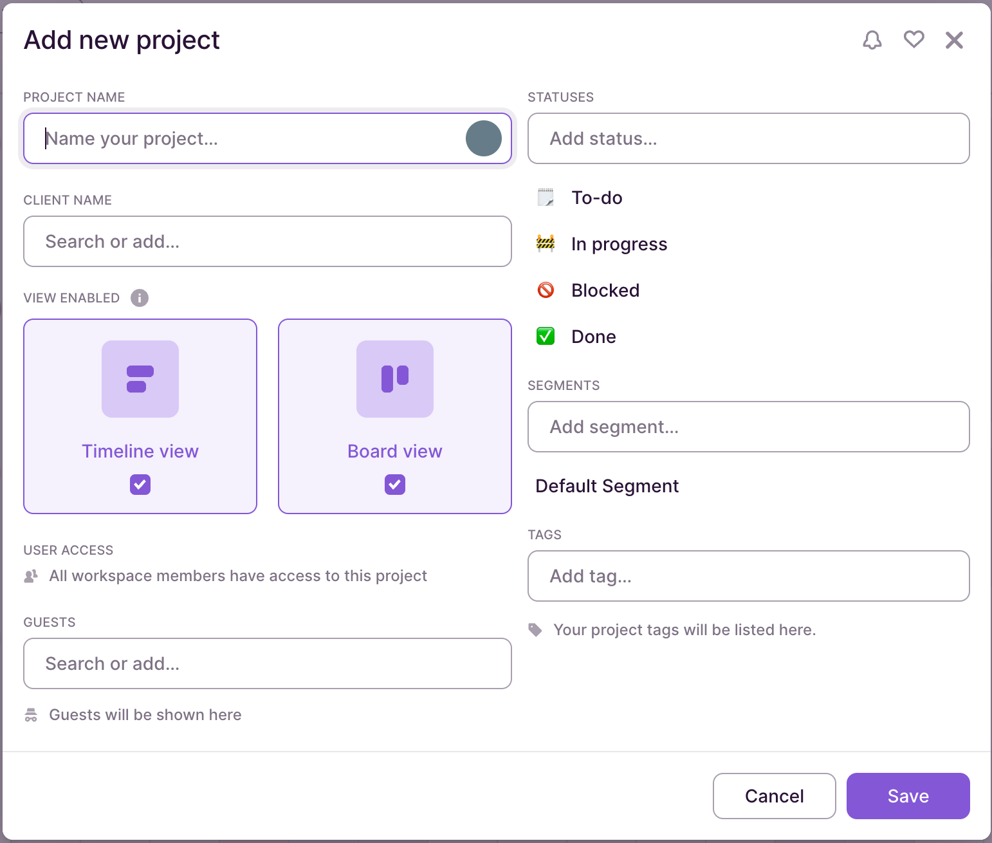The height and width of the screenshot is (843, 992).
Task: Uncheck the Timeline view checkbox
Action: coord(140,485)
